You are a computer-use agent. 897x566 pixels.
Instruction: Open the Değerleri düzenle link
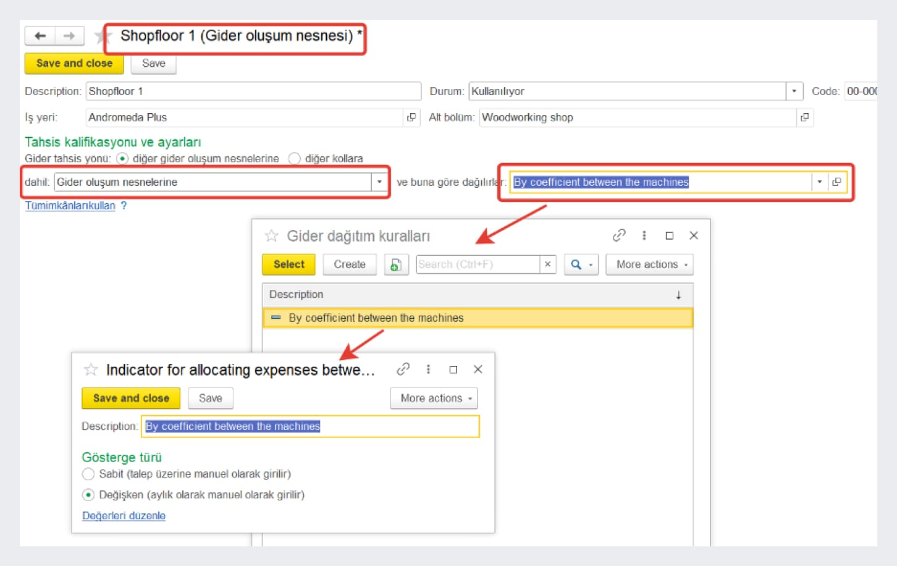click(x=124, y=516)
